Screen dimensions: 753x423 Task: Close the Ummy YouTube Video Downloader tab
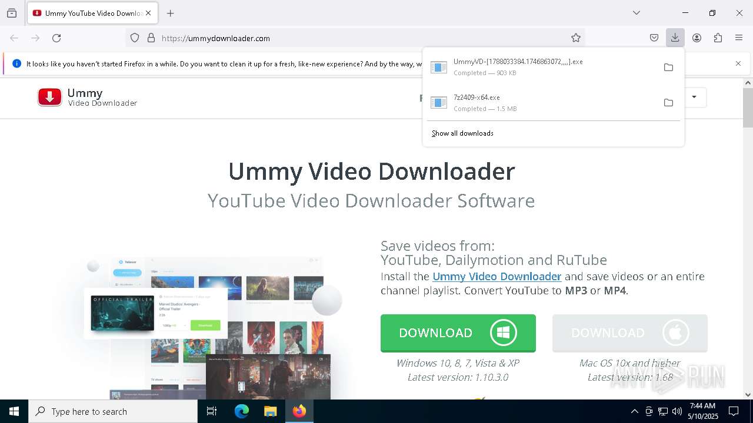pos(148,13)
